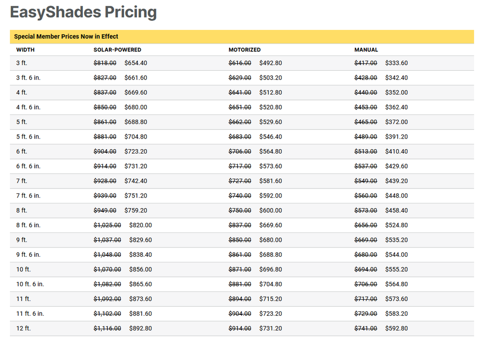Viewport: 484px width, 340px height.
Task: Click the EasyShades Pricing heading
Action: pyautogui.click(x=83, y=12)
